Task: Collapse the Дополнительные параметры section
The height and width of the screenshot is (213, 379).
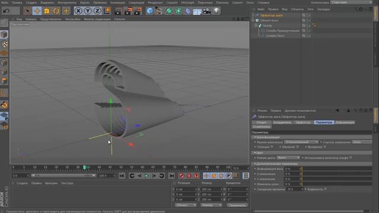Action: click(x=255, y=164)
